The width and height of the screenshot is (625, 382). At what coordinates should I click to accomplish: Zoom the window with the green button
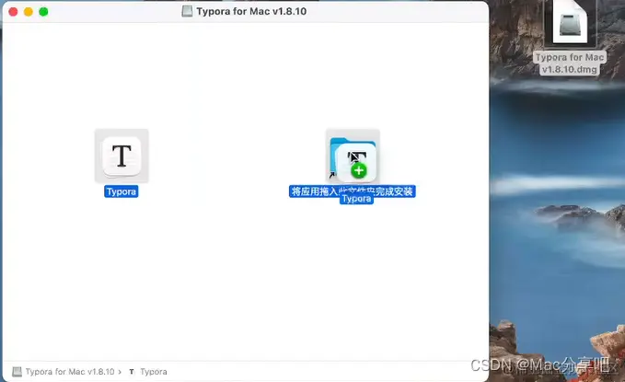pyautogui.click(x=43, y=12)
